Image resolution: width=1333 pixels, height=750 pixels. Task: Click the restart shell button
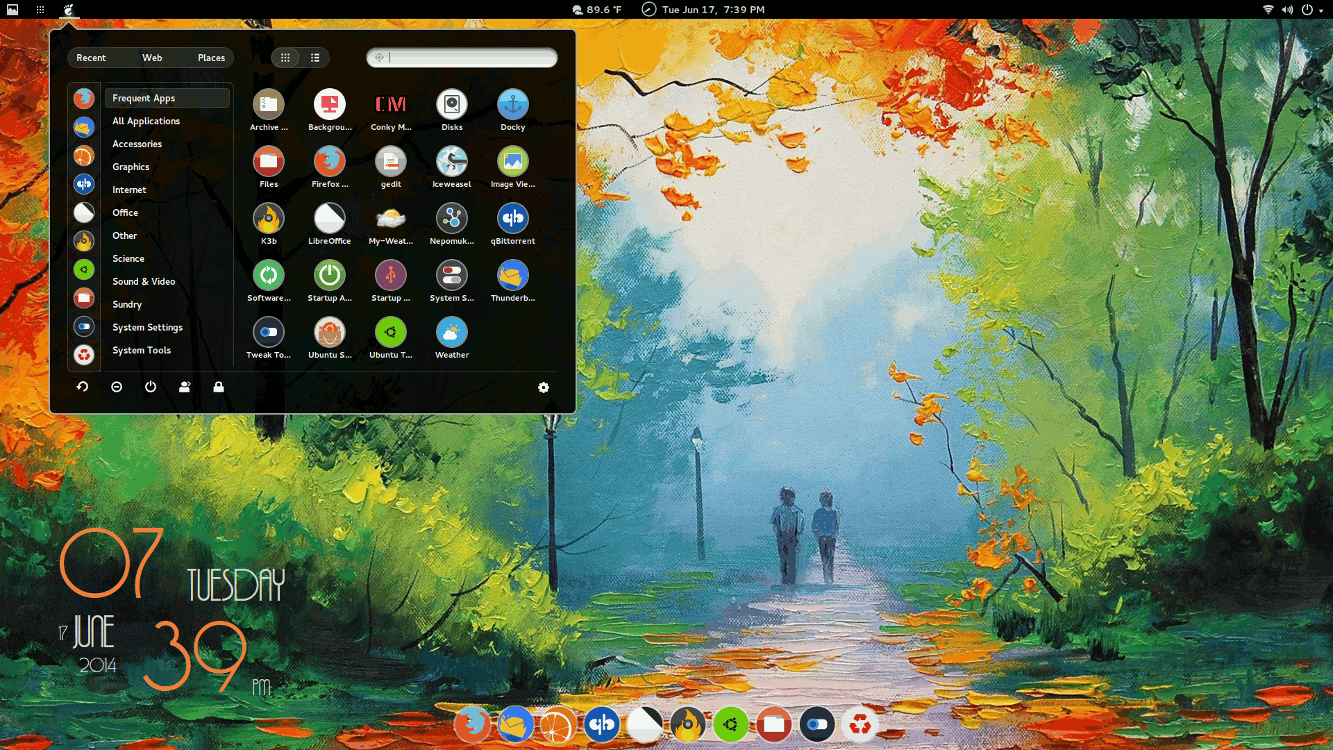[x=83, y=387]
